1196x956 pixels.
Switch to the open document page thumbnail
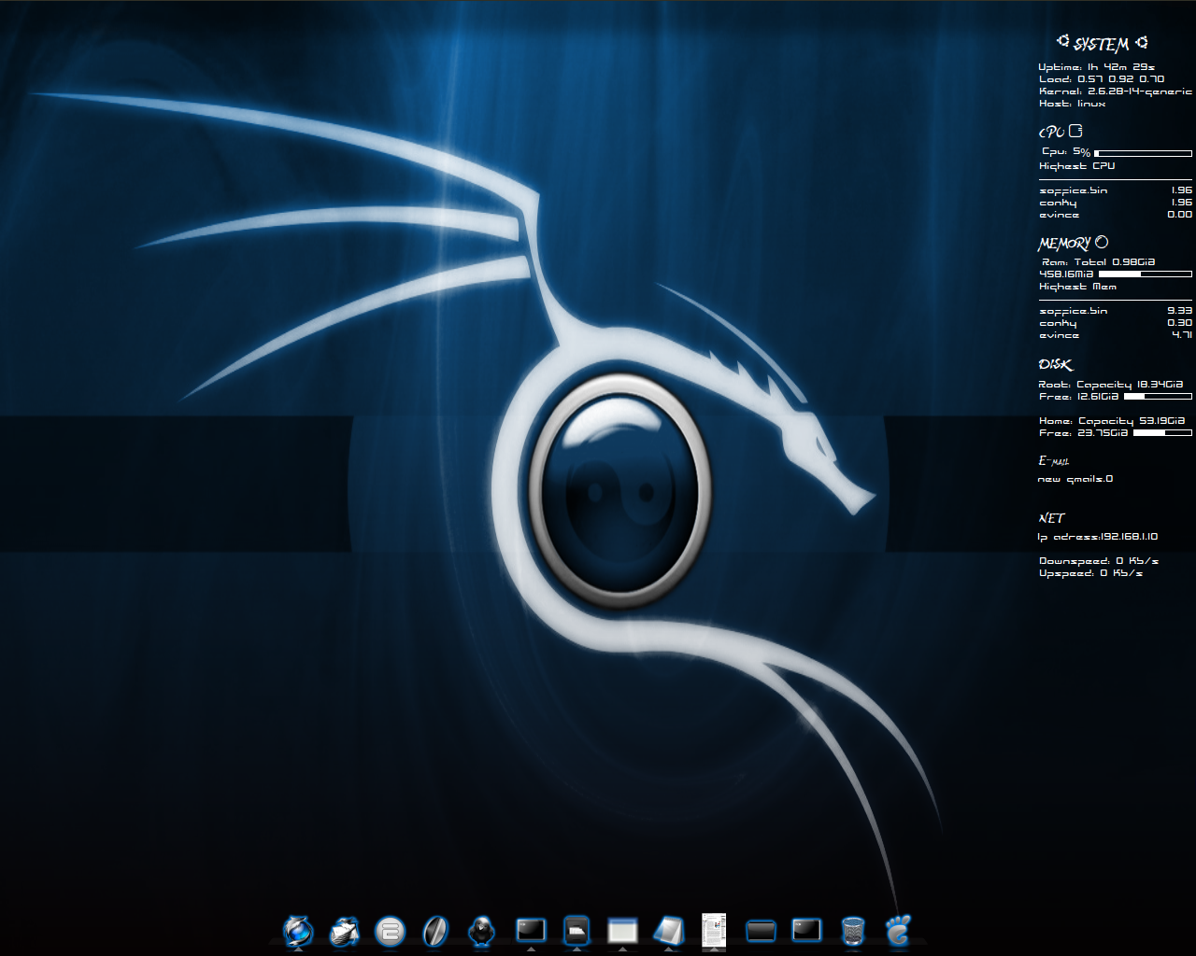pos(714,930)
